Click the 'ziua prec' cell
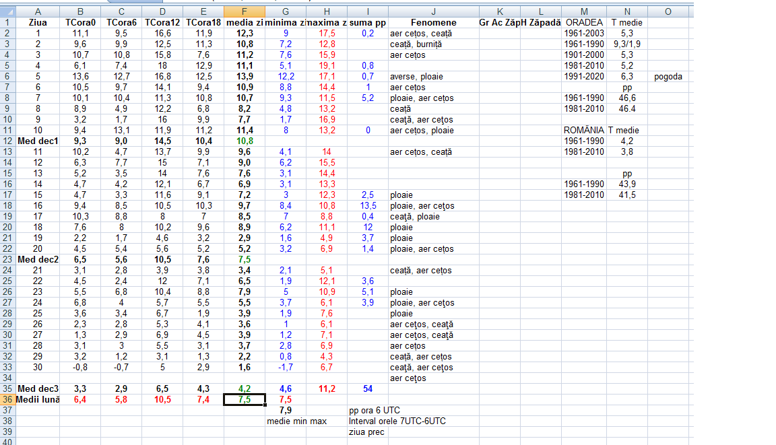Image resolution: width=776 pixels, height=445 pixels. point(366,432)
